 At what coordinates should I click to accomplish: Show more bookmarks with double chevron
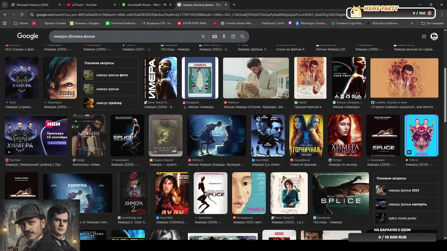point(412,23)
